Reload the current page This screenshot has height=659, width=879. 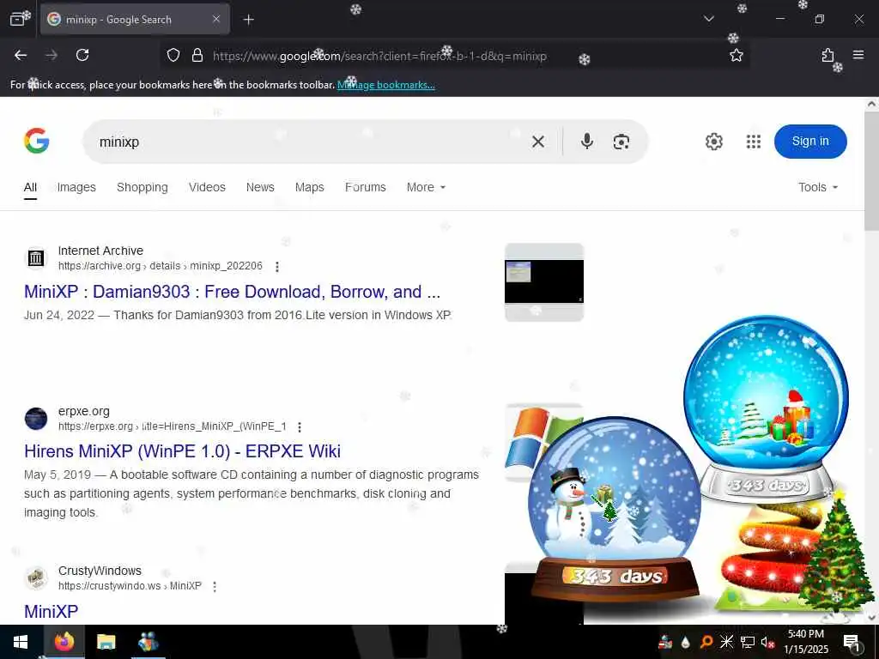82,55
